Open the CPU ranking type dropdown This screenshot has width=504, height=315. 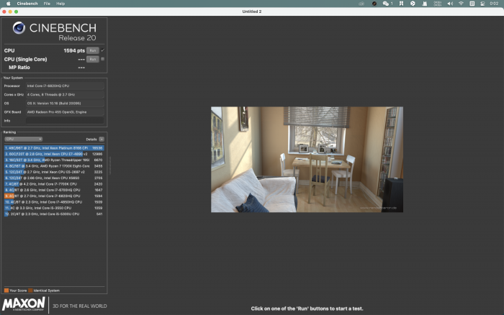coord(24,139)
